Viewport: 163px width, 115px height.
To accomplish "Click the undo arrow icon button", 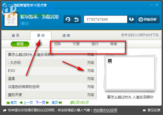I will pos(76,19).
